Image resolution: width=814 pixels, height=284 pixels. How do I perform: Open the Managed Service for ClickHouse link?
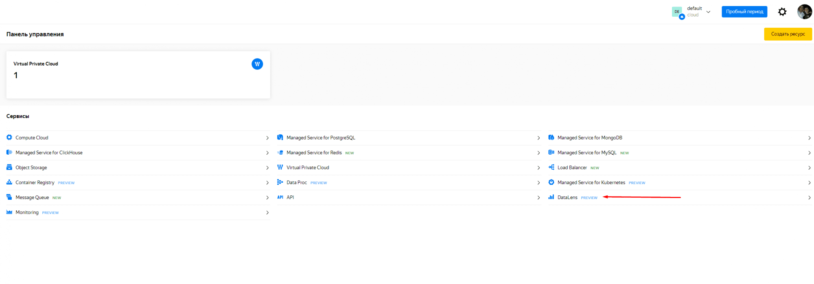point(49,153)
